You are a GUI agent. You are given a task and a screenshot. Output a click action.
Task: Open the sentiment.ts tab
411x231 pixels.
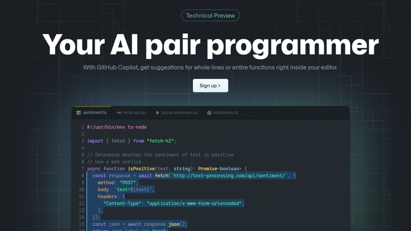pos(92,113)
